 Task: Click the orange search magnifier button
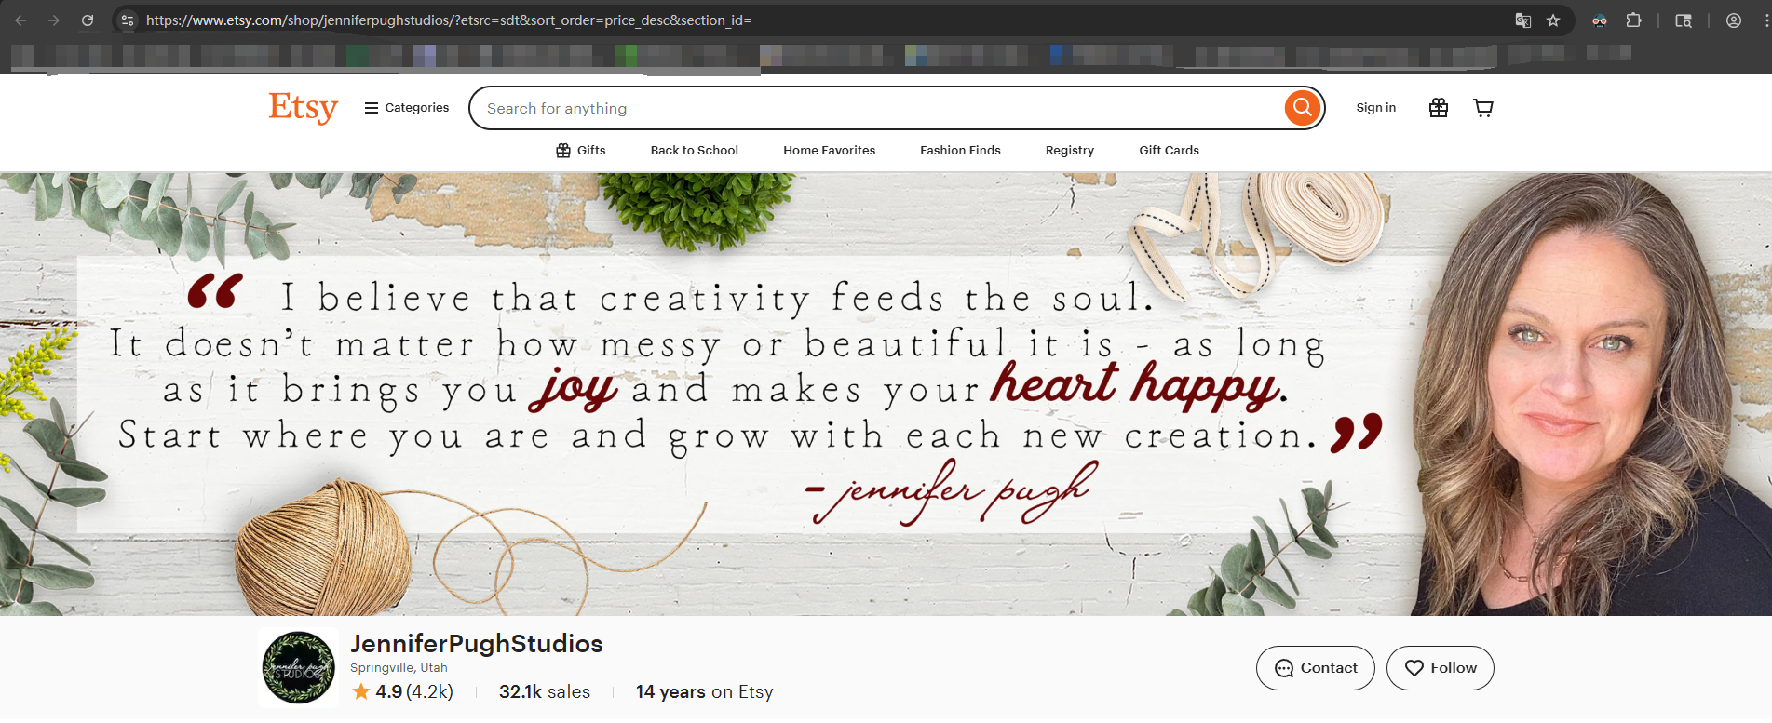(x=1303, y=108)
